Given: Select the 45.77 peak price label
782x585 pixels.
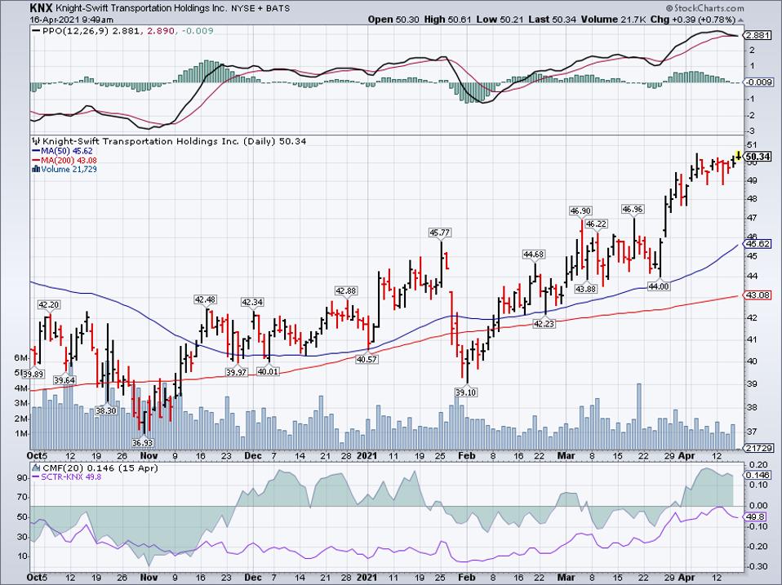Looking at the screenshot, I should click(x=440, y=233).
